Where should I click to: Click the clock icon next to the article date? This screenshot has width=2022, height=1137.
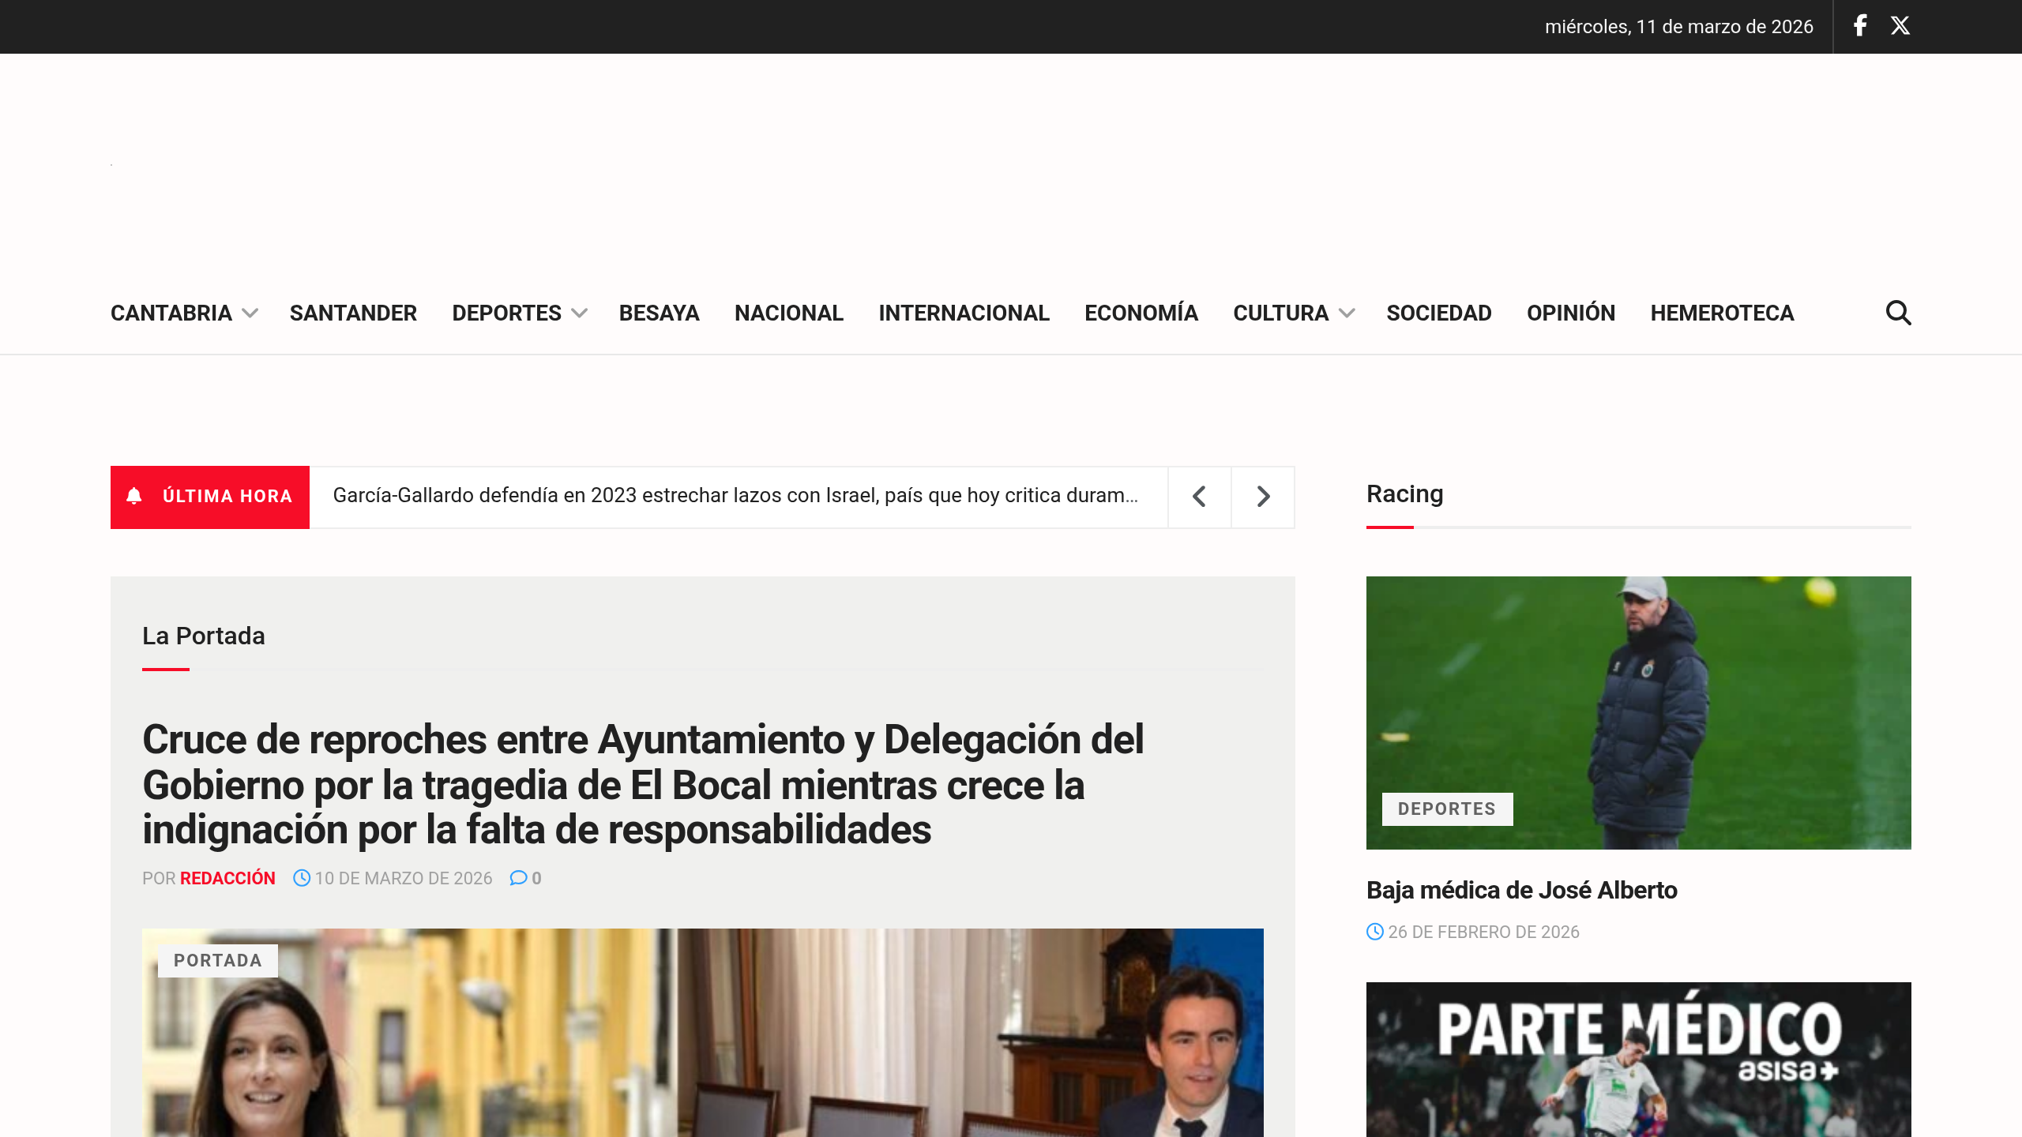303,877
